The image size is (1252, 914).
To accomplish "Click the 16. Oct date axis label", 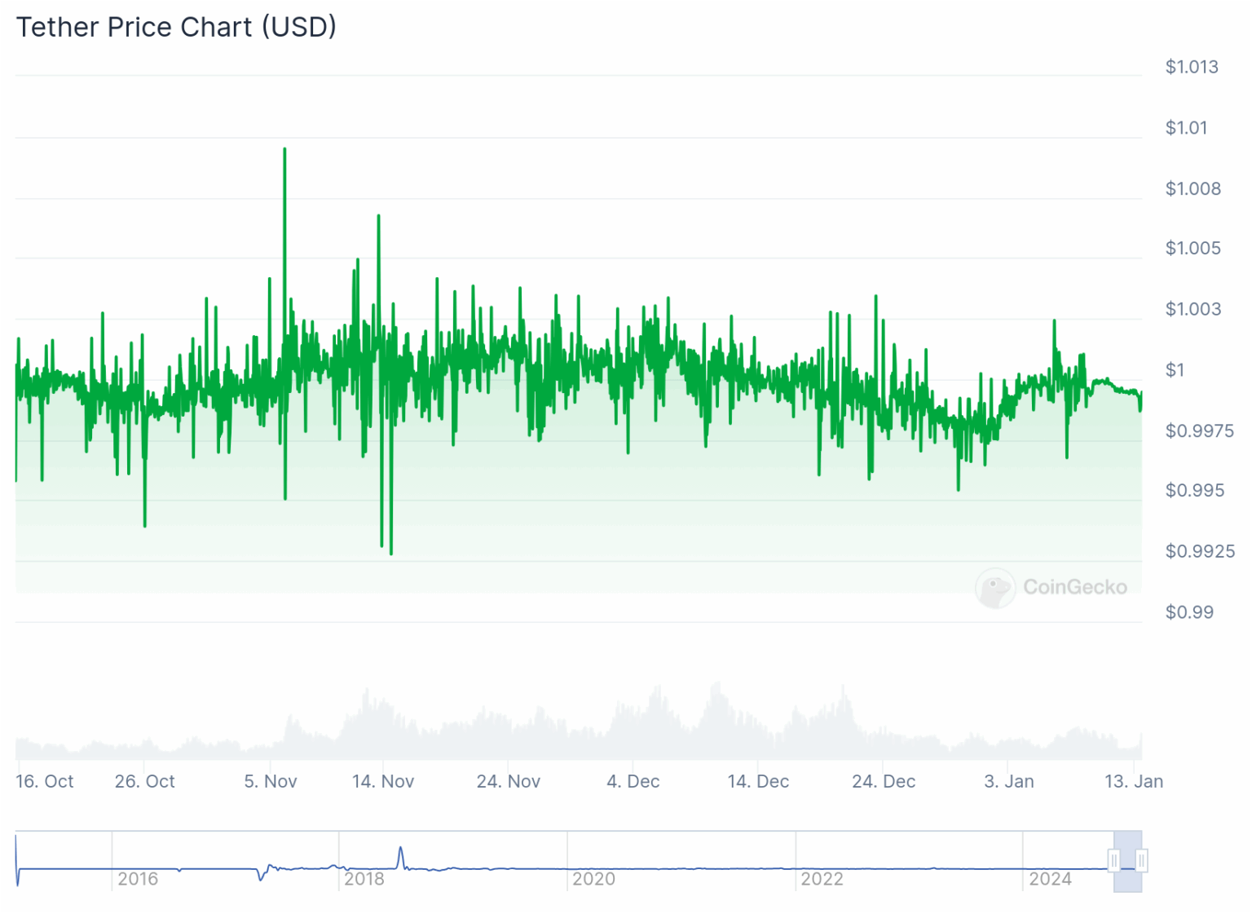I will tap(45, 781).
